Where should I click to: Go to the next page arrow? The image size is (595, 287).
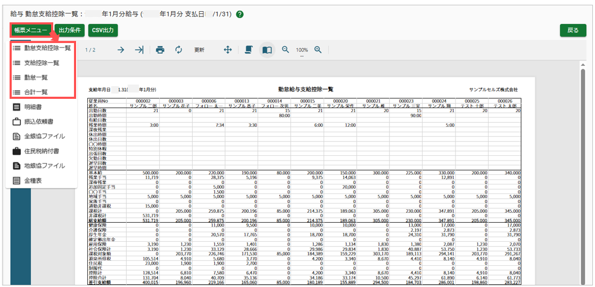click(x=121, y=50)
